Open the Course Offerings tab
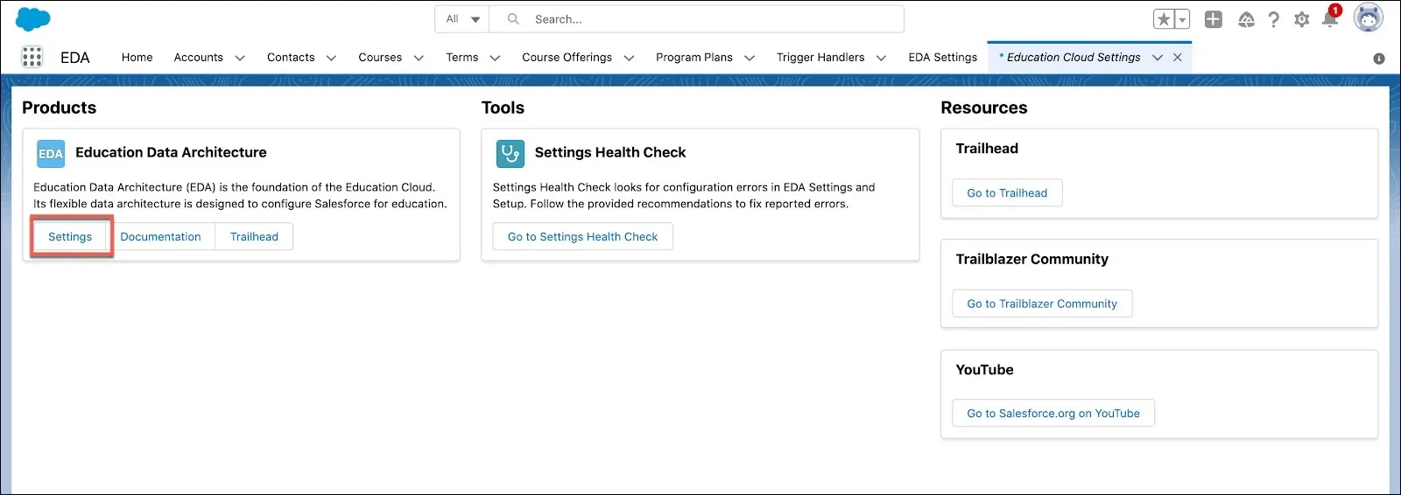The height and width of the screenshot is (495, 1401). click(x=567, y=57)
